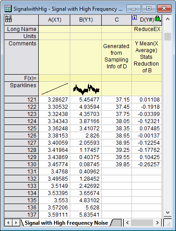
Task: Click cell with value 2.42692
Action: 86,186
